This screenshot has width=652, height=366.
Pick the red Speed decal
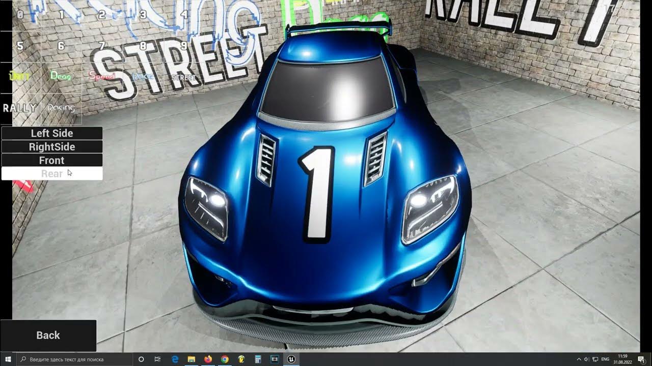click(x=102, y=77)
